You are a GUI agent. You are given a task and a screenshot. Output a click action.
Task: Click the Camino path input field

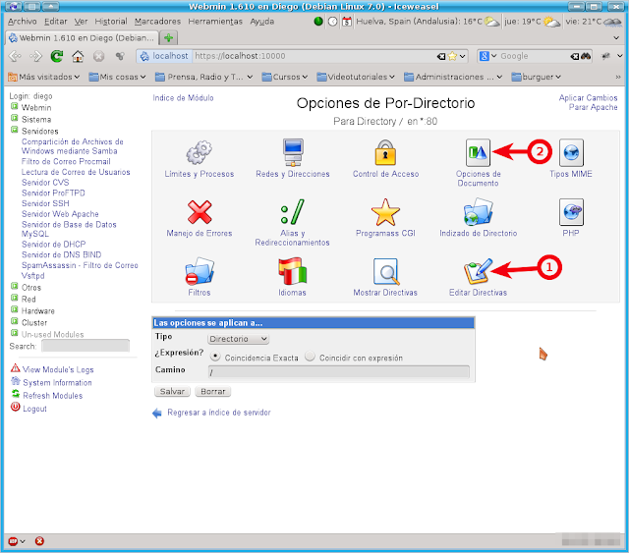(x=338, y=372)
